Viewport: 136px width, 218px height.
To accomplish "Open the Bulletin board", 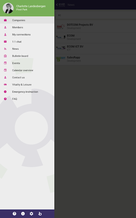I will pyautogui.click(x=27, y=56).
